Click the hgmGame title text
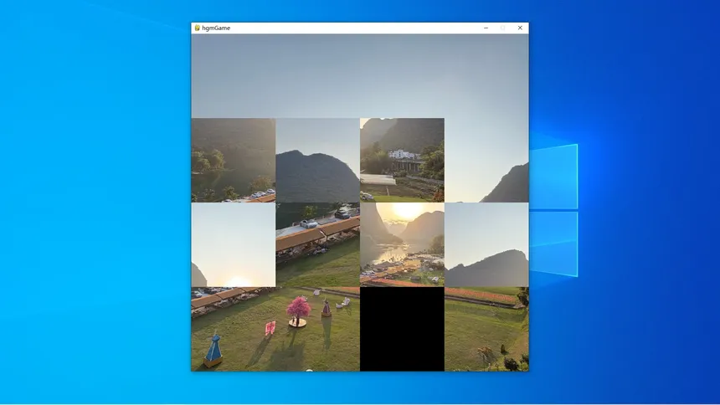 pyautogui.click(x=216, y=28)
